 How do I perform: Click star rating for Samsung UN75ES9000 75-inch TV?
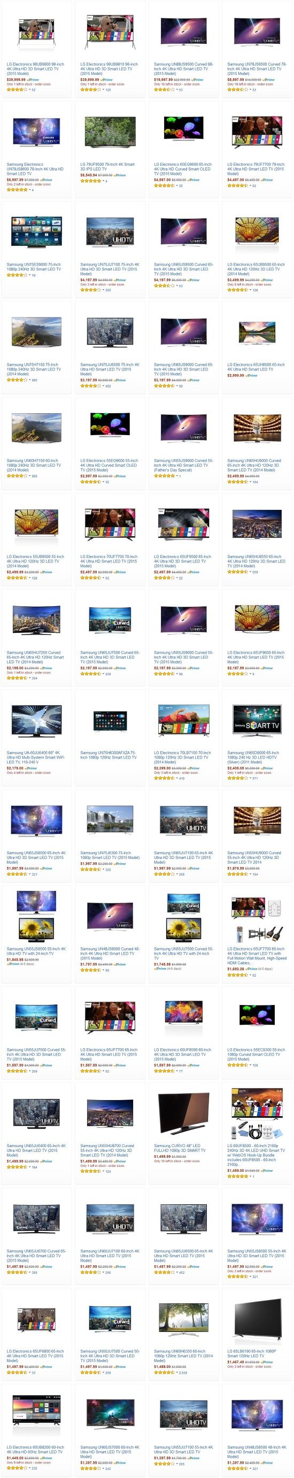point(17,275)
